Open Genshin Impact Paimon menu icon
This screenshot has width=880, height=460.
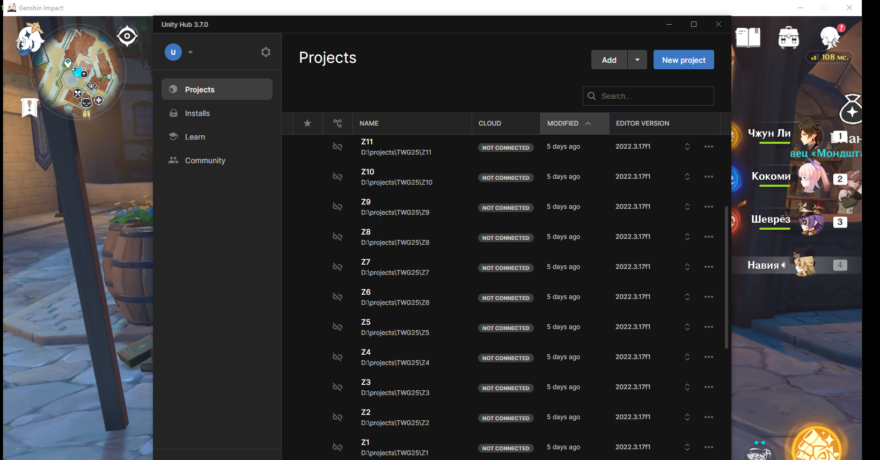(29, 39)
